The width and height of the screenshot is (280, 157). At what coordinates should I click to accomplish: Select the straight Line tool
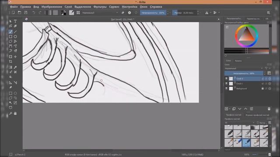pos(15,32)
